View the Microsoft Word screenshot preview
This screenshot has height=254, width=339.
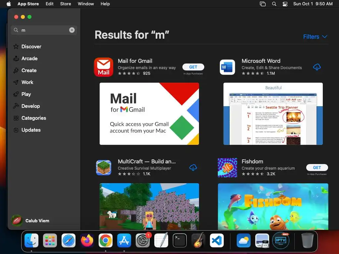273,114
